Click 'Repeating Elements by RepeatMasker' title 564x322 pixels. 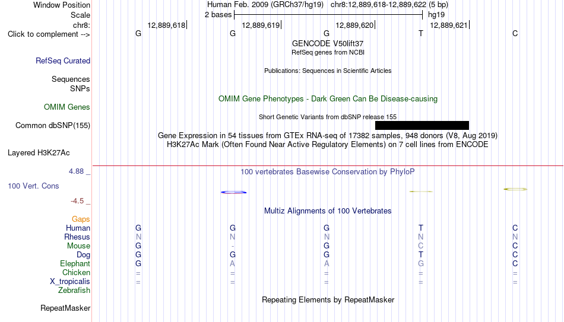(x=328, y=299)
